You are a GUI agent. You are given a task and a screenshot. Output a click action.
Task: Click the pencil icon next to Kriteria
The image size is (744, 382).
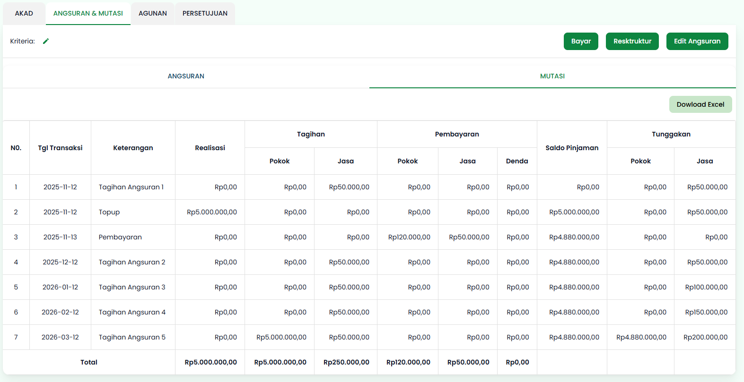tap(46, 41)
